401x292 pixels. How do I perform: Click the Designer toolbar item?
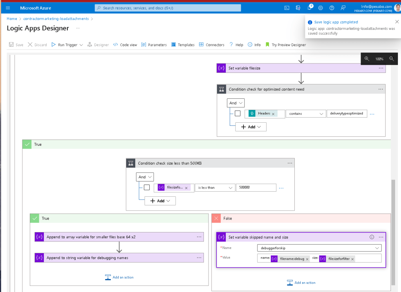[x=98, y=45]
